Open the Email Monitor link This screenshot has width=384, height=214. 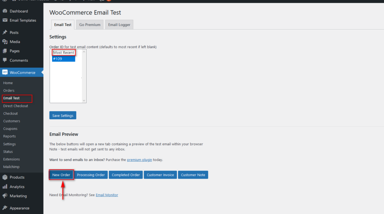(107, 195)
